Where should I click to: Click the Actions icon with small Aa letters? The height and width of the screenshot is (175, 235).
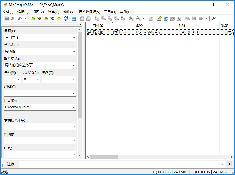tap(131, 18)
